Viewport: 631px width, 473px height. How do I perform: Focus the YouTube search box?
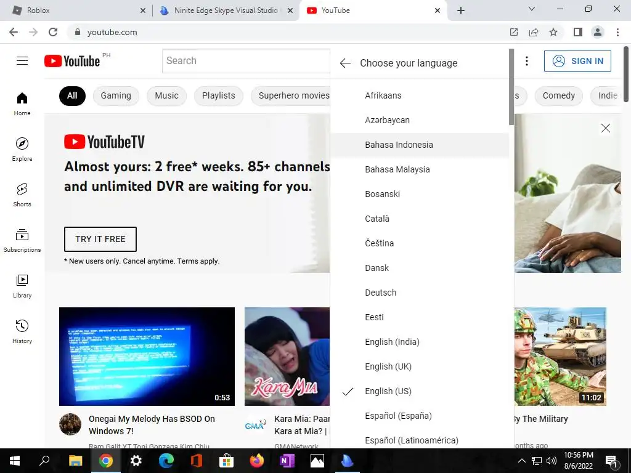246,61
